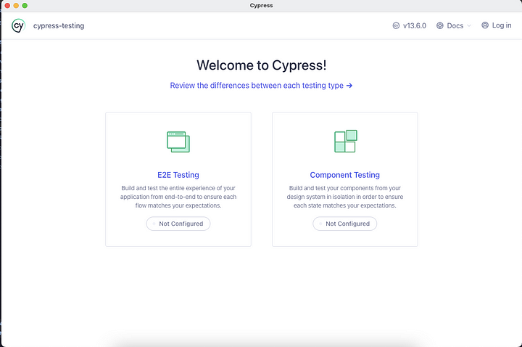Click the E2E Not Configured badge
The height and width of the screenshot is (347, 522).
click(x=178, y=224)
